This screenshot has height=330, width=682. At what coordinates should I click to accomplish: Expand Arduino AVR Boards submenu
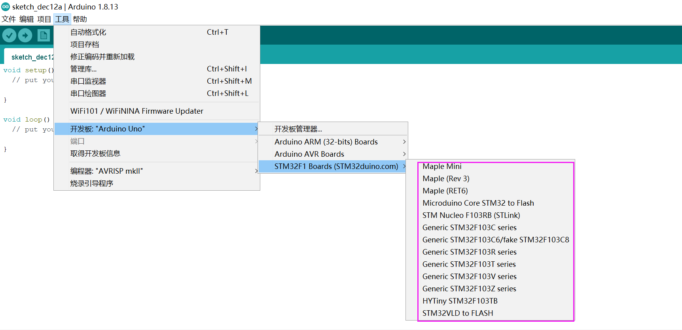333,154
